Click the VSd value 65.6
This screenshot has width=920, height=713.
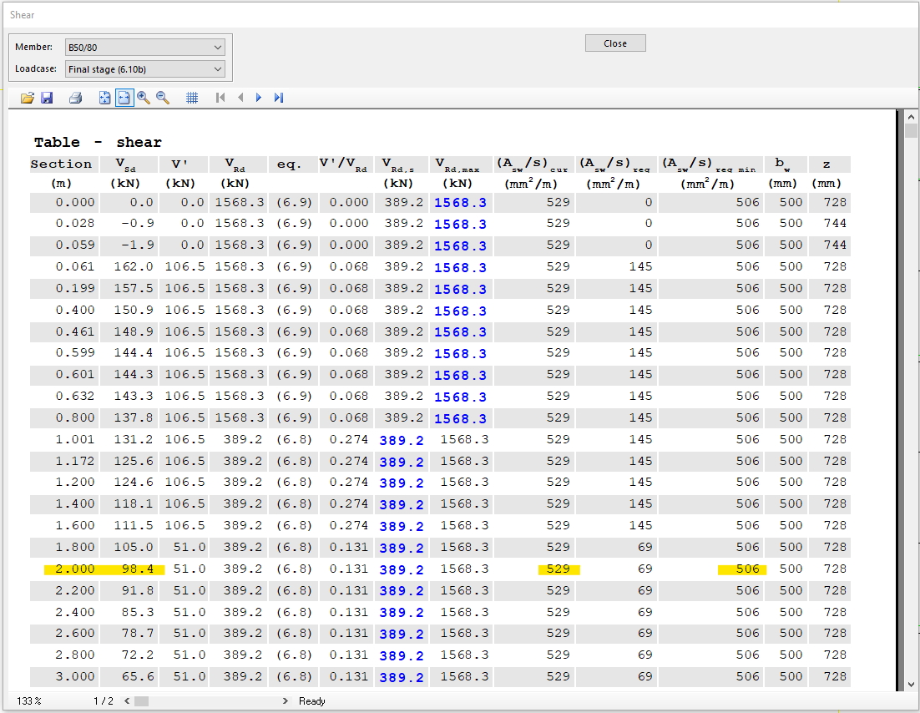click(137, 676)
